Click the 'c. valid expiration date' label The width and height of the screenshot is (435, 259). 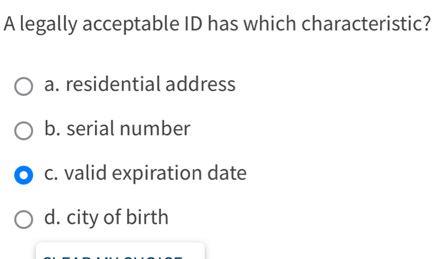145,173
